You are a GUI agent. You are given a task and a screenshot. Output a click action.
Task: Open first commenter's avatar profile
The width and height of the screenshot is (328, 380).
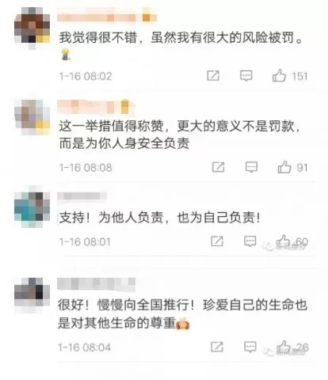coord(32,28)
